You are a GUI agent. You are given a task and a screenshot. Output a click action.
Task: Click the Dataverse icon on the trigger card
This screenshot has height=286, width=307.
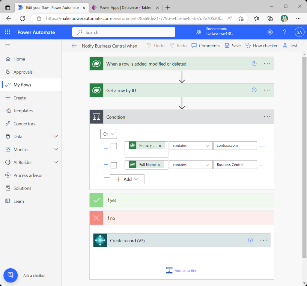[96, 64]
